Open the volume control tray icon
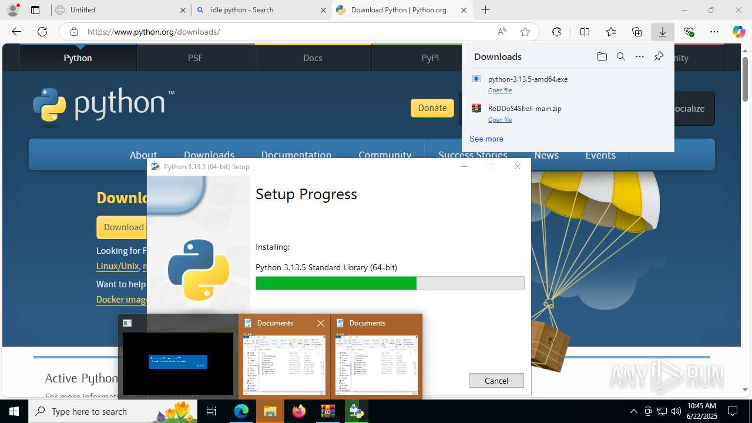 click(676, 411)
